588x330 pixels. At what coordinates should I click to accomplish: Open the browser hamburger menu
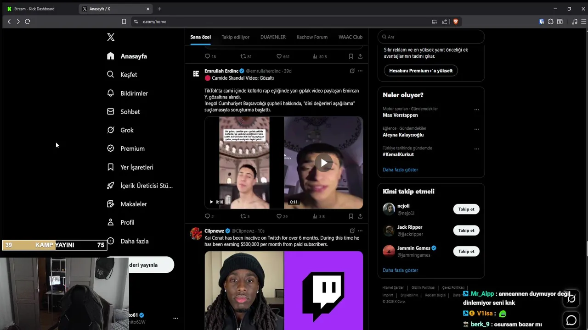coord(583,22)
